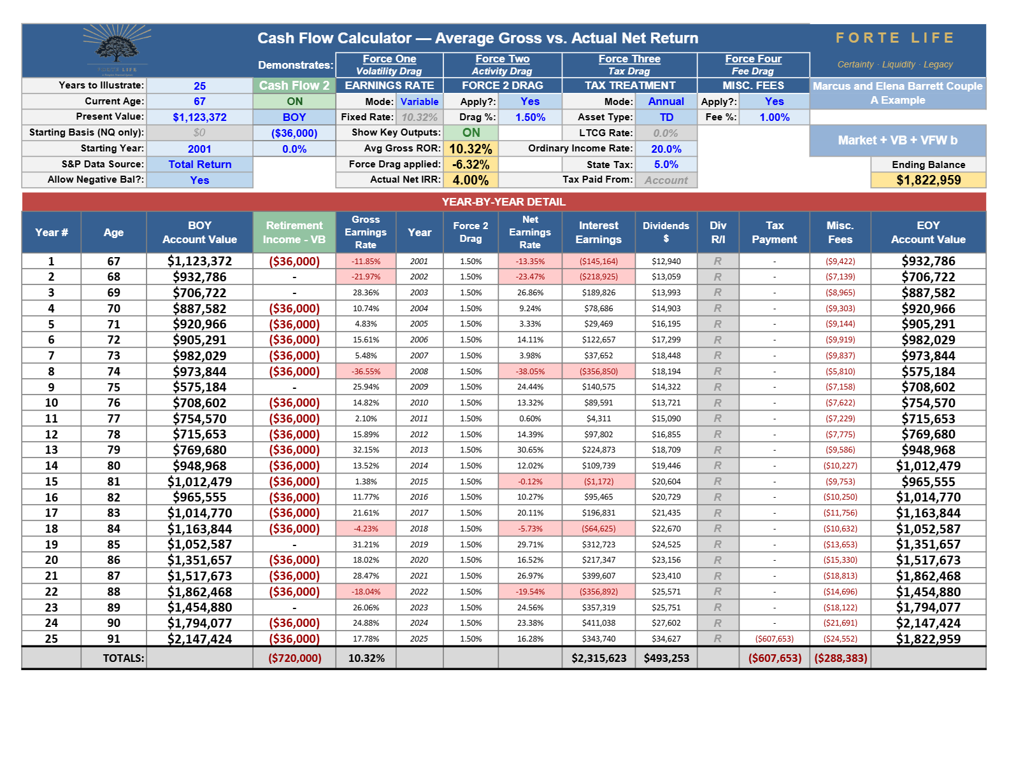1009x779 pixels.
Task: Open Tax Paid From Account selector
Action: [666, 180]
